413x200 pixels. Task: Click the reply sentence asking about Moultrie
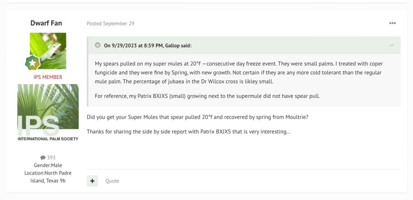(198, 117)
